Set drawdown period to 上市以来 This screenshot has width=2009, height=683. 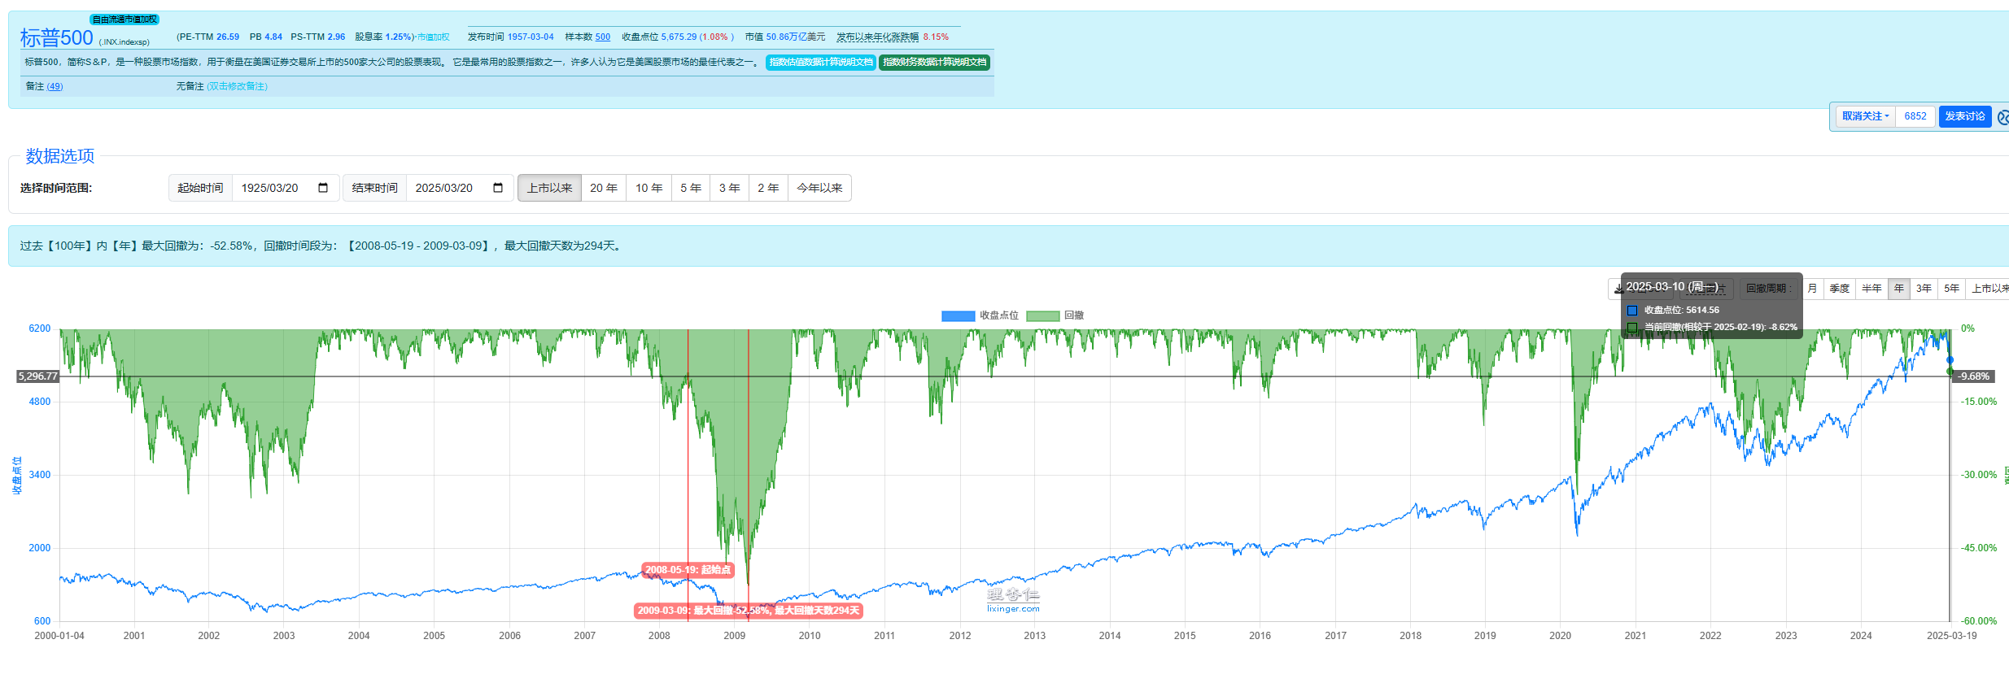coord(1989,289)
